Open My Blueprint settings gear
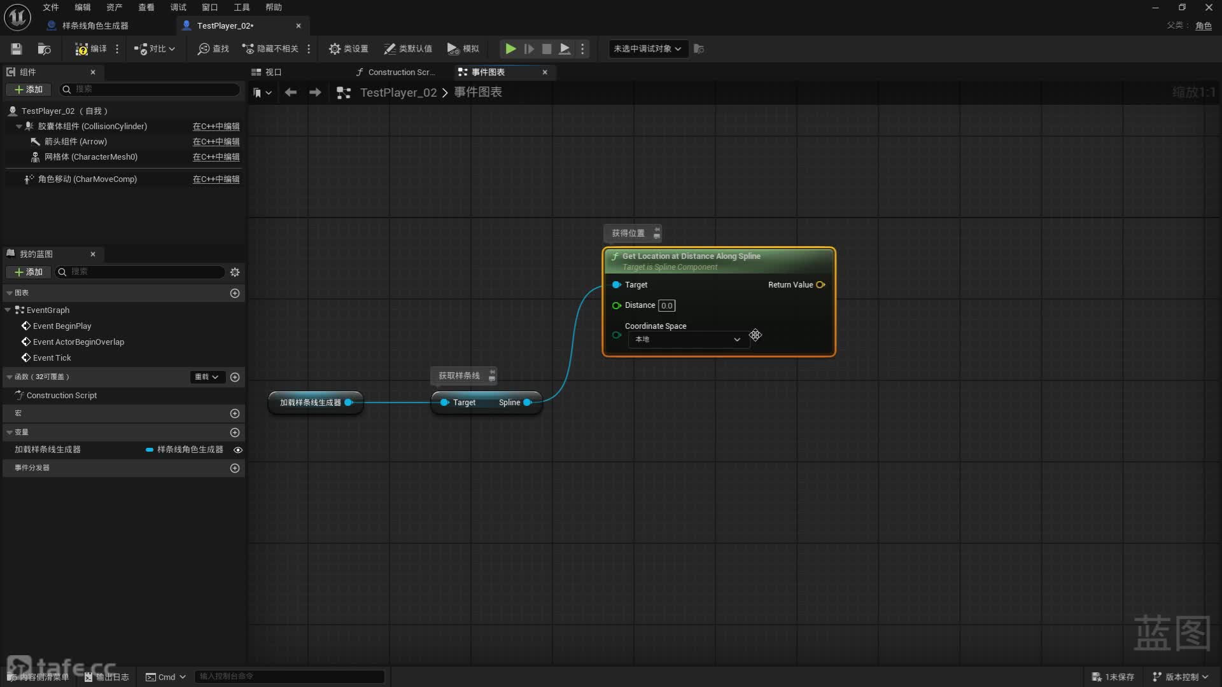Viewport: 1222px width, 687px height. tap(235, 272)
